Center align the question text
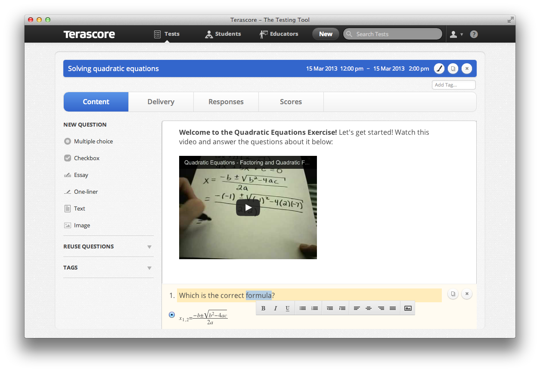Viewport: 540px width, 372px height. pos(369,308)
